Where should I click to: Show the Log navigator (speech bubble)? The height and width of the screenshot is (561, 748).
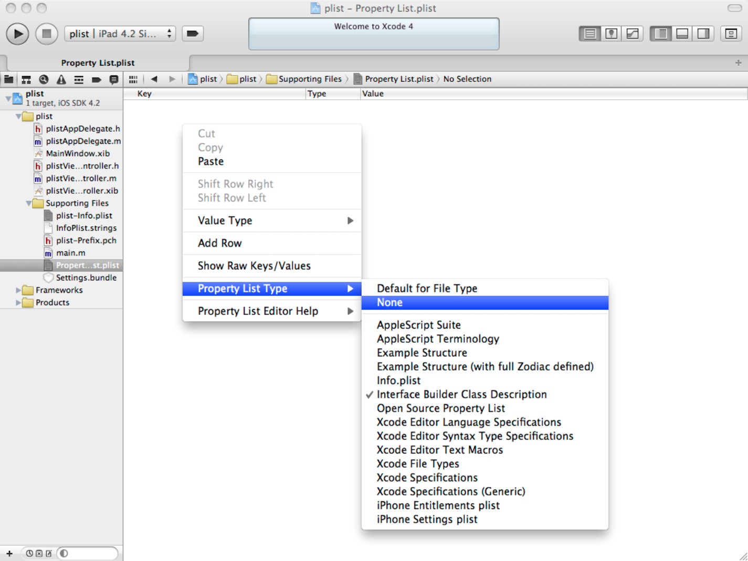click(x=113, y=79)
